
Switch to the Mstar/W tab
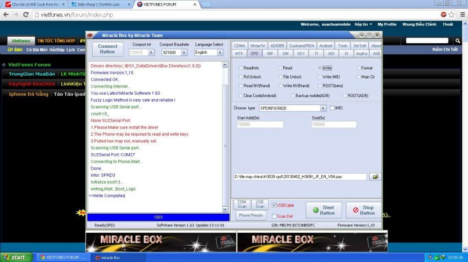(258, 46)
